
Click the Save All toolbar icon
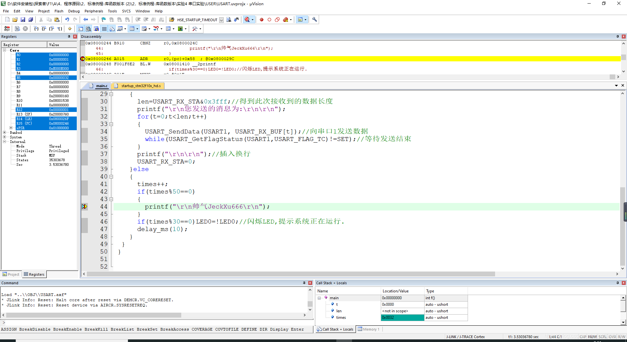pyautogui.click(x=31, y=20)
